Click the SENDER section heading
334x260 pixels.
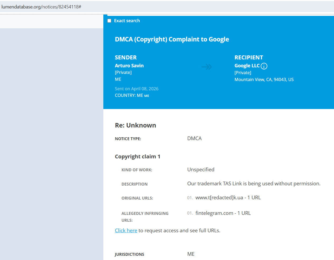pyautogui.click(x=126, y=58)
